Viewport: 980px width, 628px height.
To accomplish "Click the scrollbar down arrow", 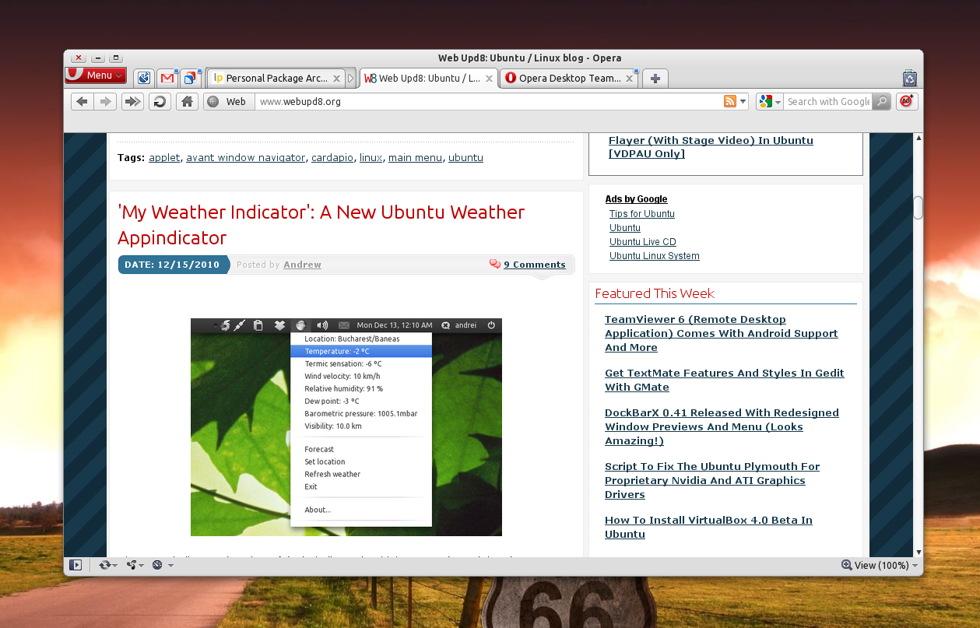I will [x=918, y=551].
